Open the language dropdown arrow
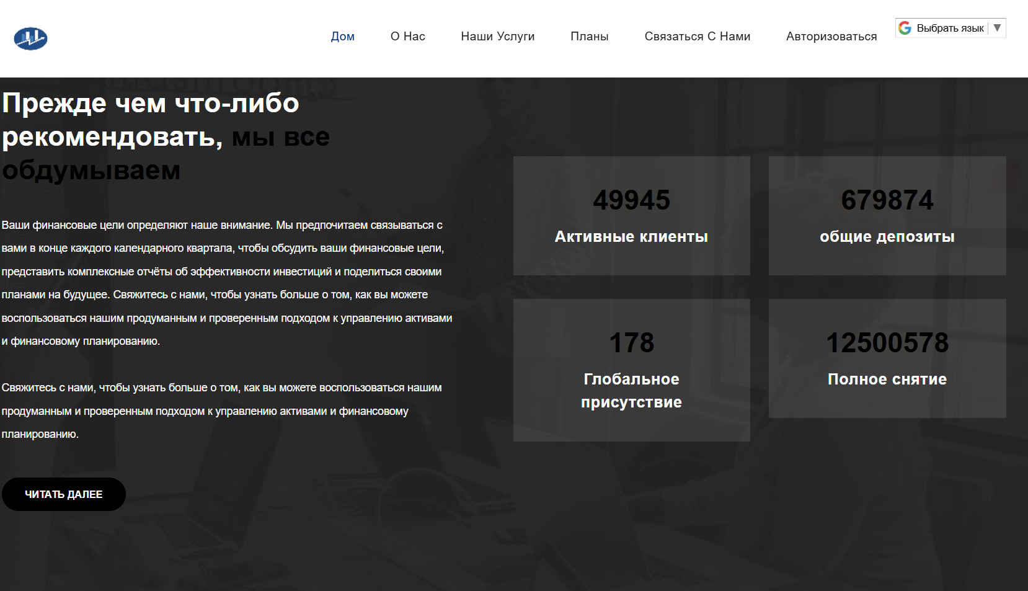 (x=997, y=28)
